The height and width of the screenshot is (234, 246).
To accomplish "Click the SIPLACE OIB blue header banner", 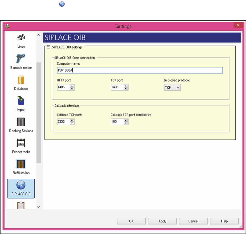I will pos(142,37).
